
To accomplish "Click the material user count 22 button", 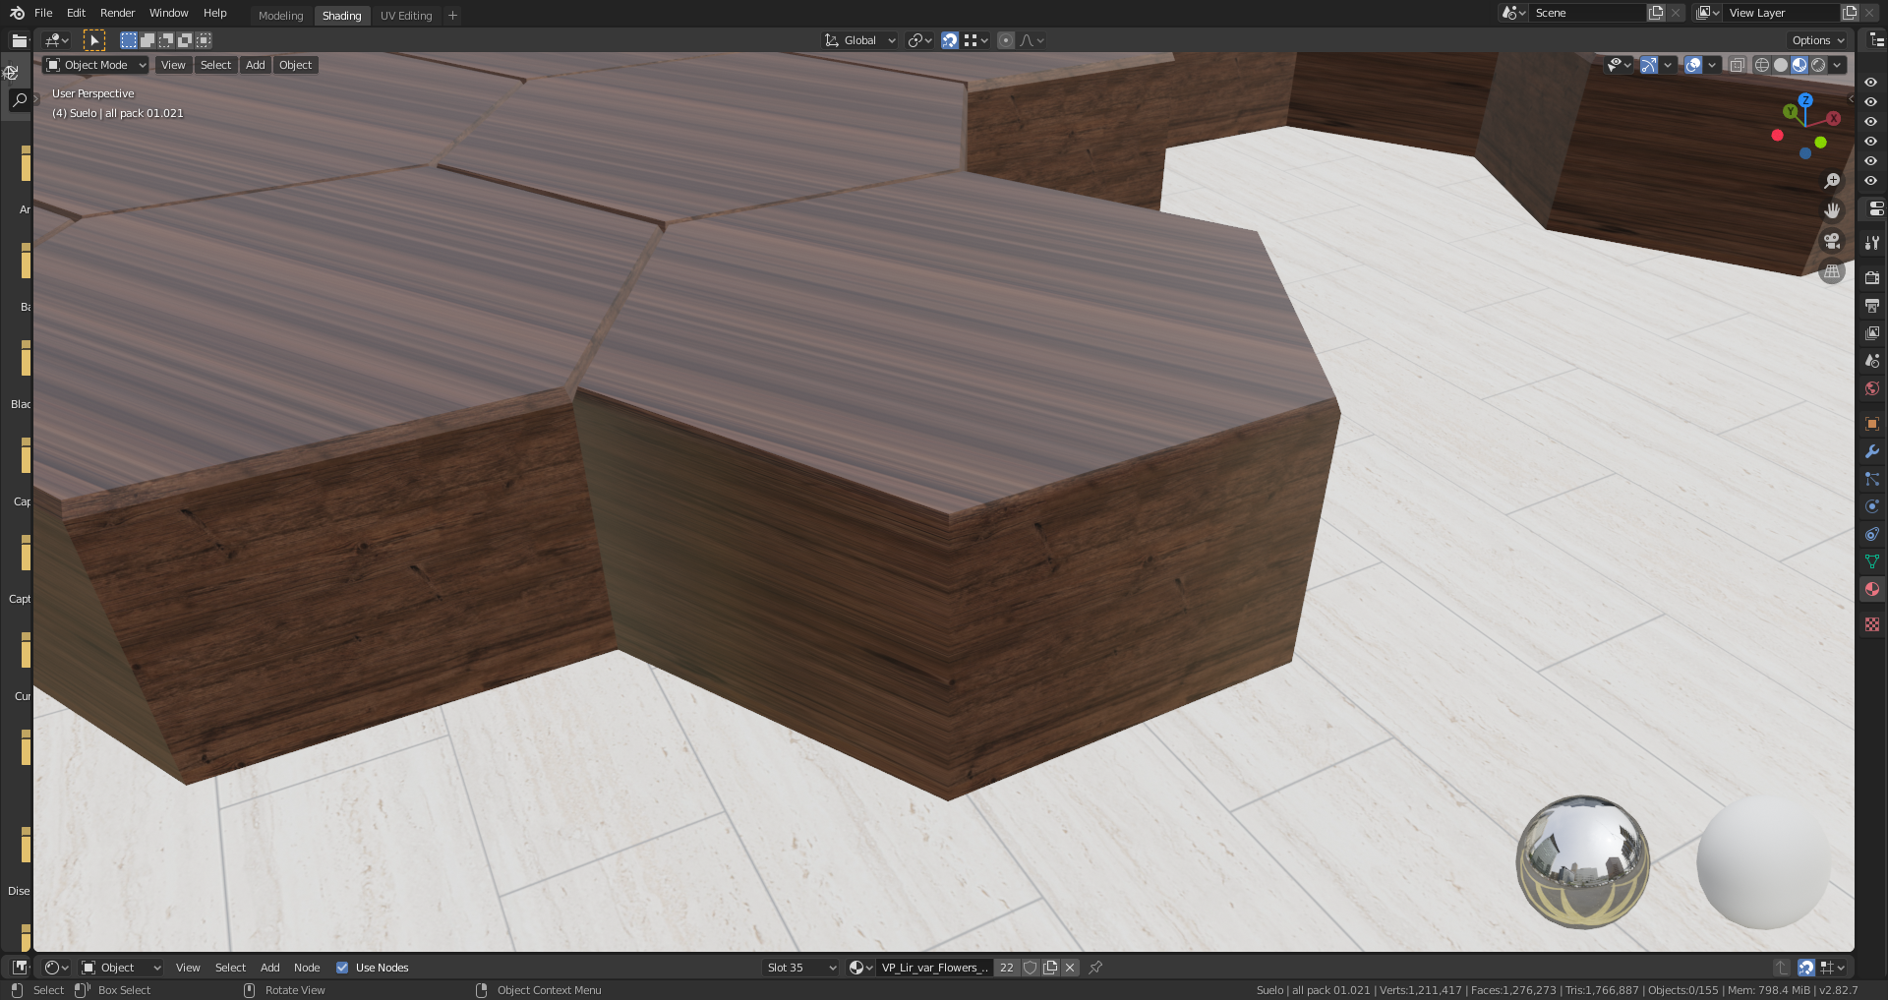I will pyautogui.click(x=1006, y=968).
